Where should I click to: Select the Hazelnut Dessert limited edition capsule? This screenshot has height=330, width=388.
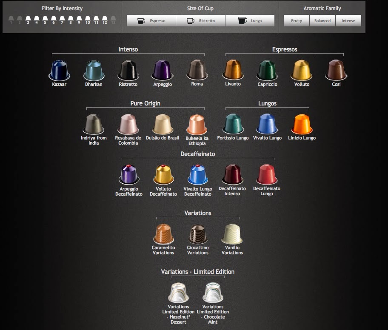click(178, 293)
